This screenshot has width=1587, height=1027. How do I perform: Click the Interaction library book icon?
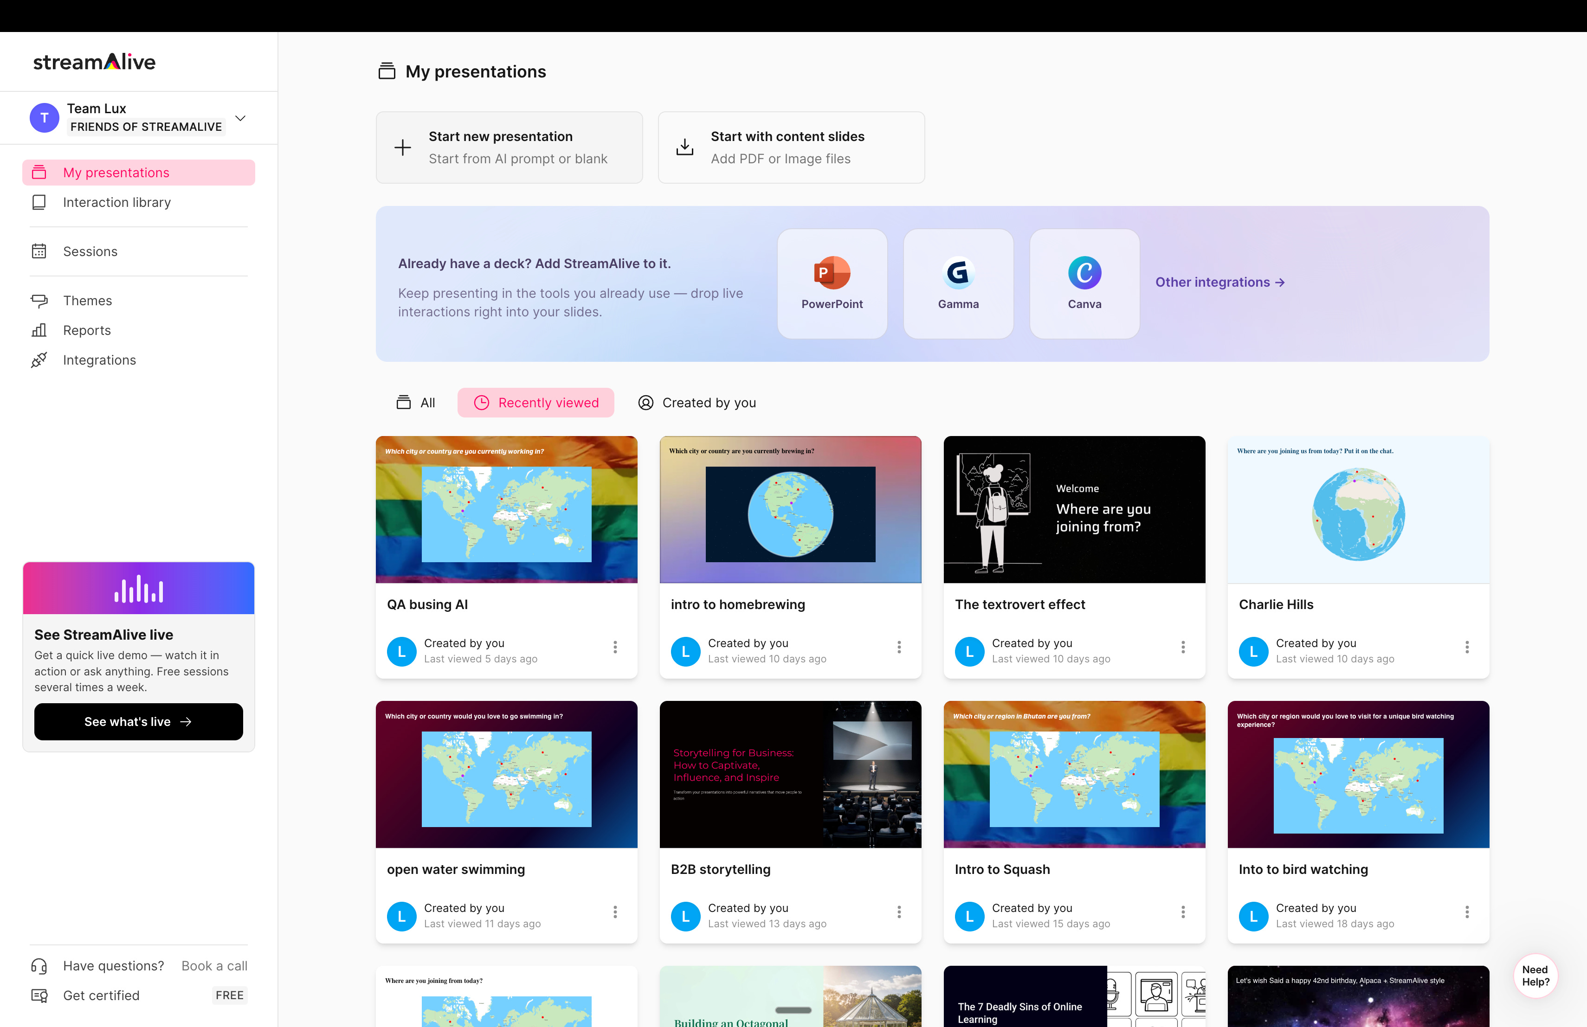click(x=39, y=202)
